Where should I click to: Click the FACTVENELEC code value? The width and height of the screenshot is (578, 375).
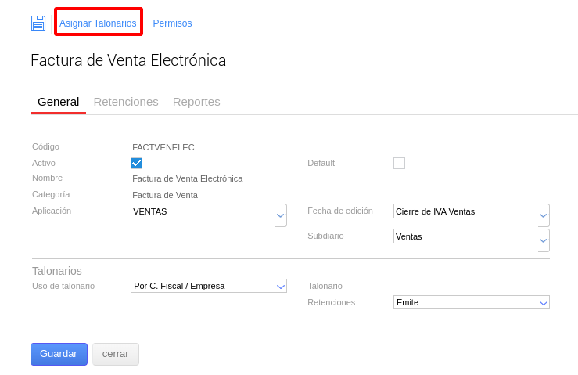(x=163, y=147)
